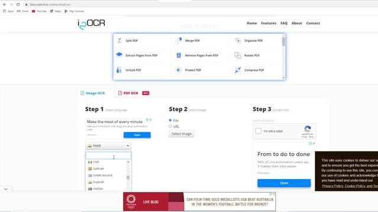Screen dimensions: 378x212
Task: Click the Select Image button
Action: 181,134
